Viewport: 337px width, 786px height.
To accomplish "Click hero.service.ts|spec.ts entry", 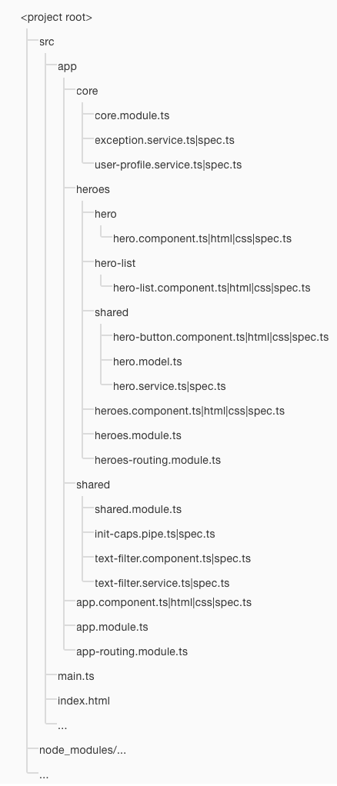I will point(169,386).
